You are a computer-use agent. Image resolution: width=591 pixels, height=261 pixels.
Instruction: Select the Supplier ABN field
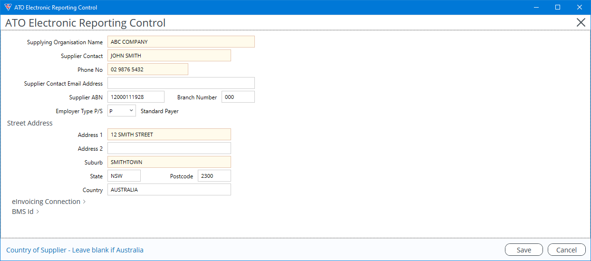(136, 97)
